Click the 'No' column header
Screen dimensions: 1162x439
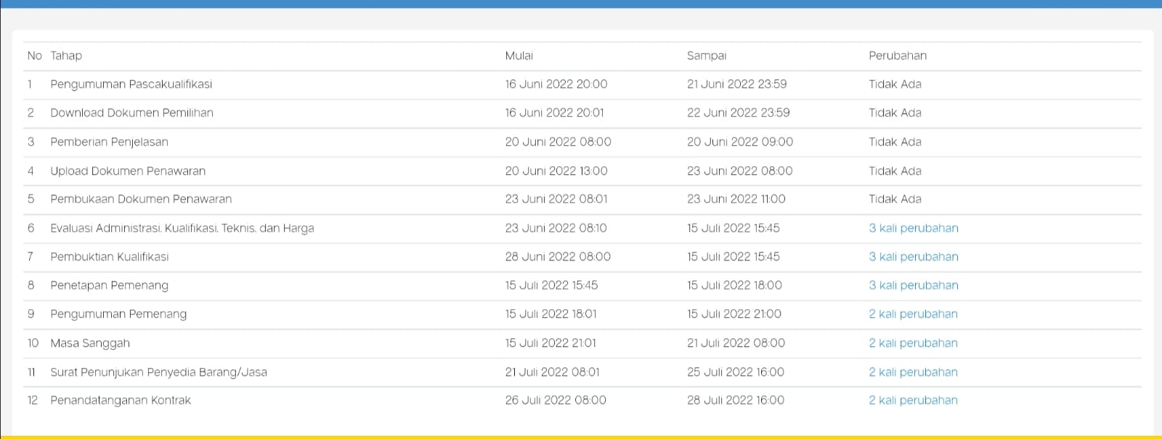click(34, 56)
